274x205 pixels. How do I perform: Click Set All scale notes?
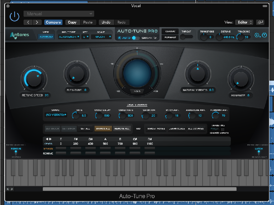pos(85,129)
